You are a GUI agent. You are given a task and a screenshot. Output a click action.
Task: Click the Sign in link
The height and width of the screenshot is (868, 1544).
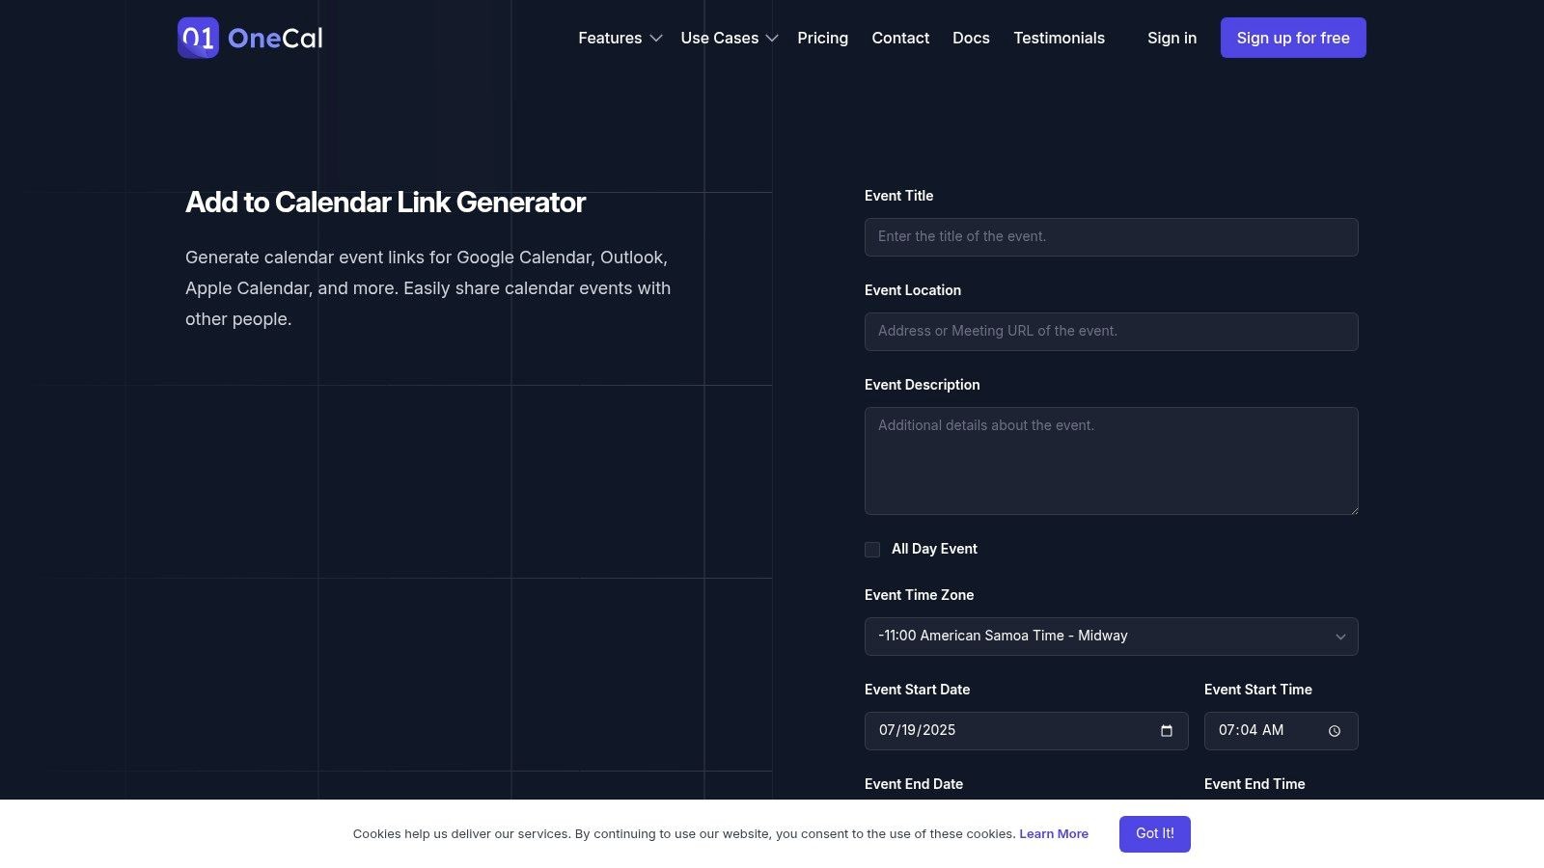[1172, 39]
